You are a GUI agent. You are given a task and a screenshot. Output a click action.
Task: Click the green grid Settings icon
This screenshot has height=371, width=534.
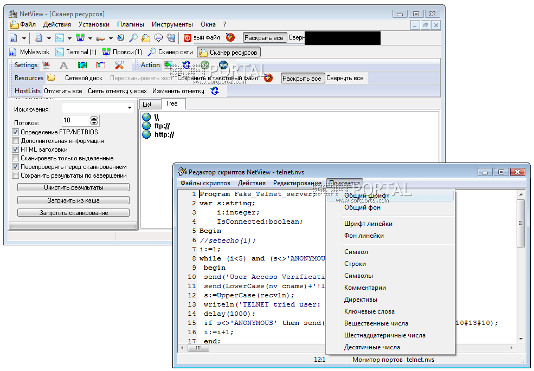click(82, 65)
